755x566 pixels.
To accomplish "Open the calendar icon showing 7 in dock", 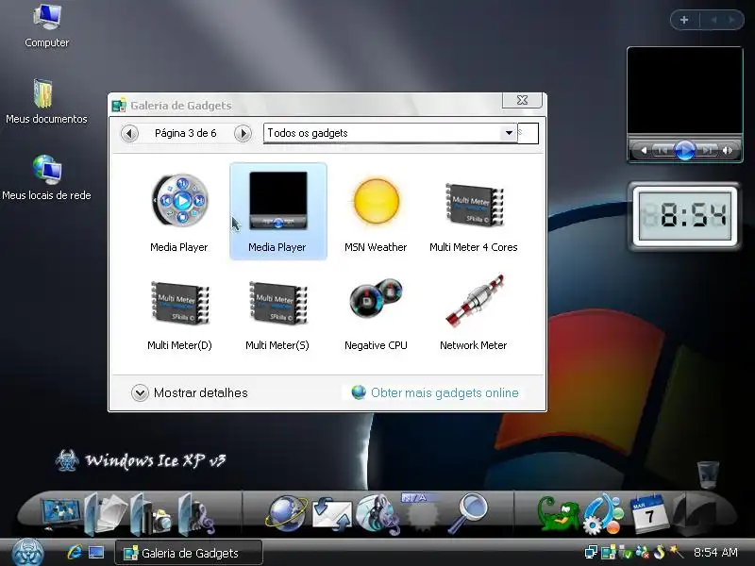I will click(648, 513).
